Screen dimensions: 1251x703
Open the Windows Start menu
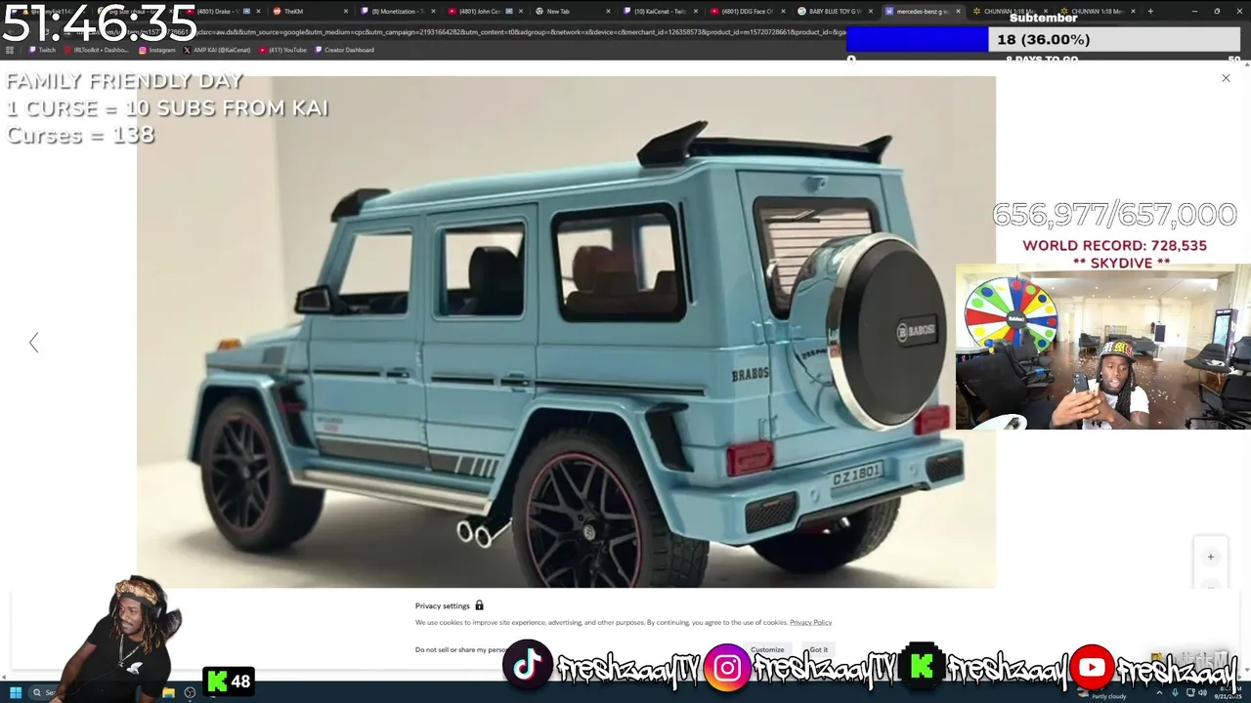[x=15, y=693]
